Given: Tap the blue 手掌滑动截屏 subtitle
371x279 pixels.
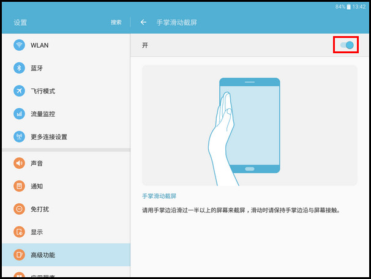Looking at the screenshot, I should tap(159, 196).
